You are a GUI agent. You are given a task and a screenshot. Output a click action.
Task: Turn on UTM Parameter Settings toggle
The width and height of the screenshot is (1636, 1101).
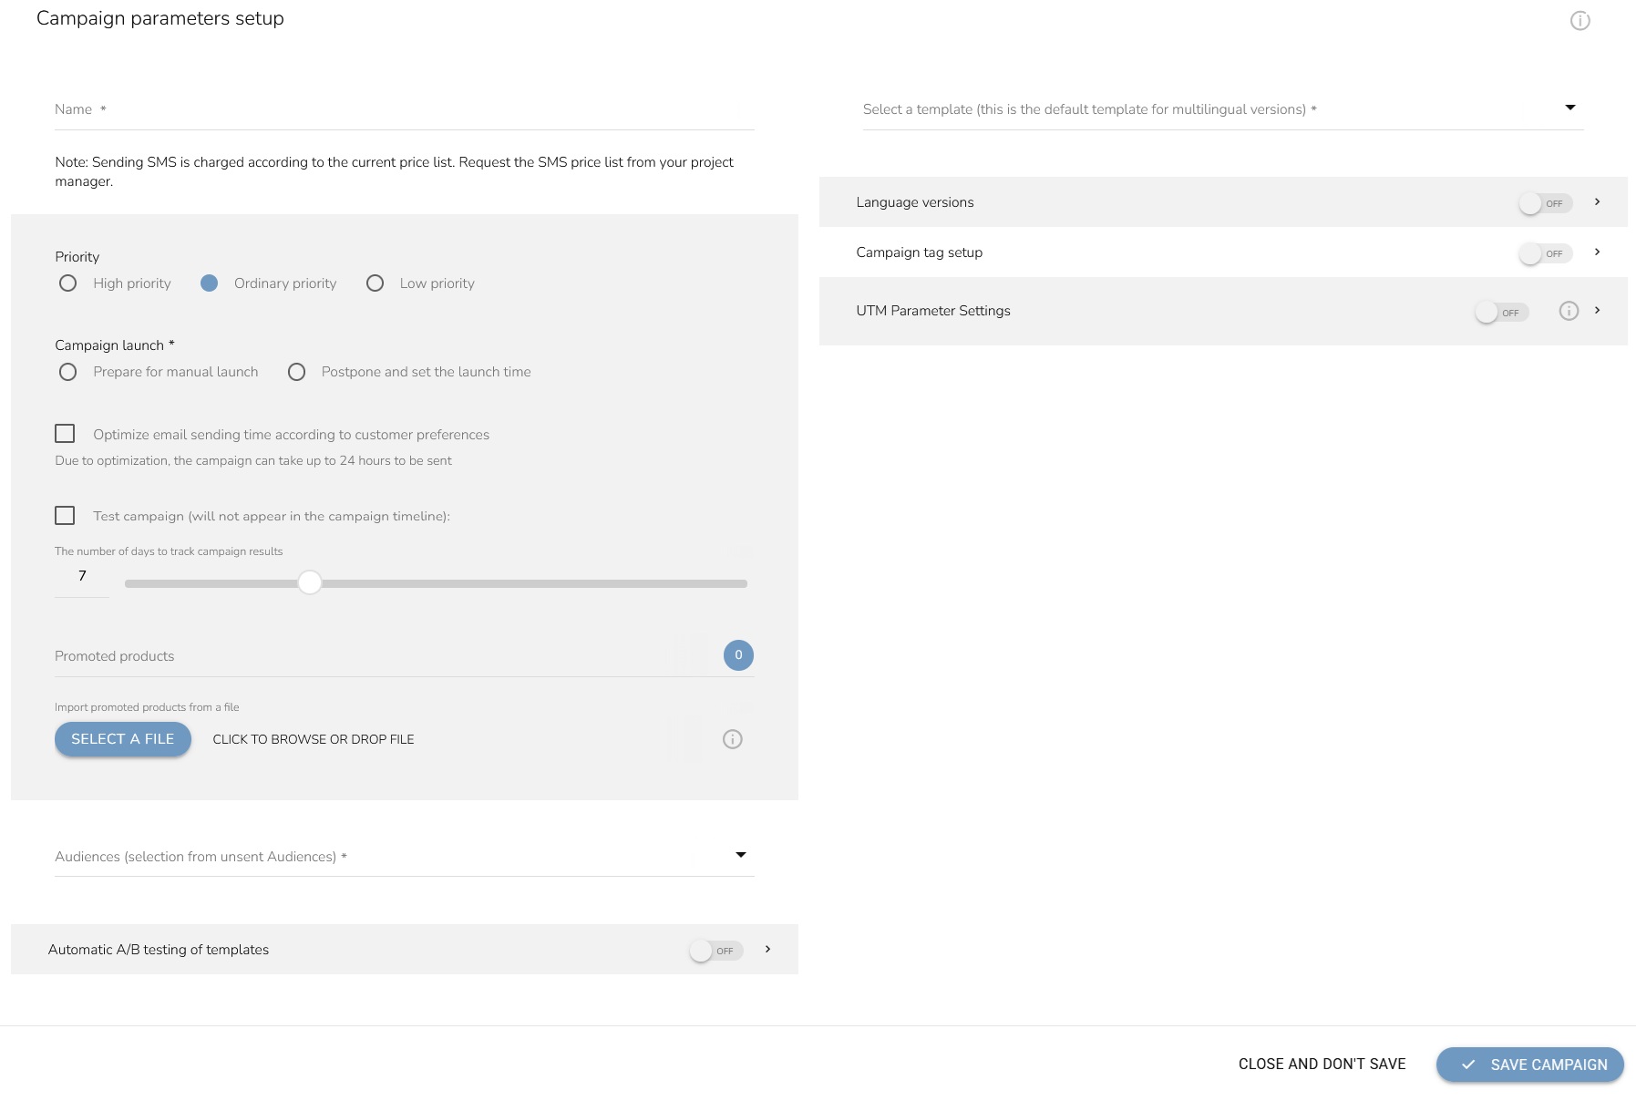(1500, 313)
